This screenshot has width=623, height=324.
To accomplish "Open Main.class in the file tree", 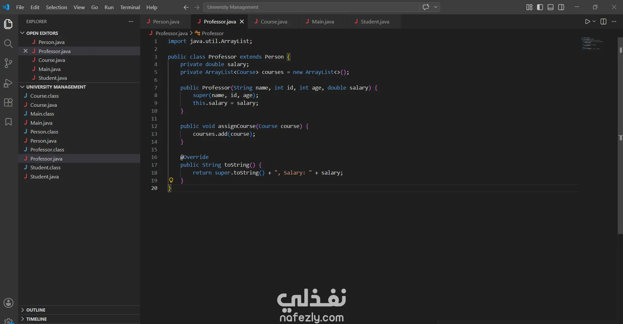I will (x=79, y=114).
